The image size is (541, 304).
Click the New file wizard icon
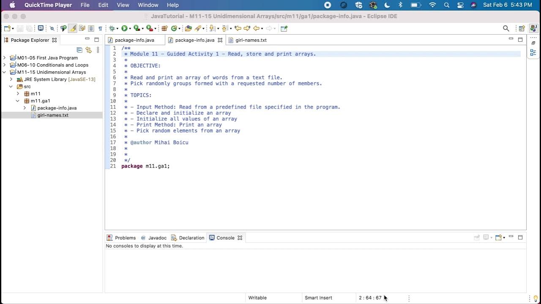tap(7, 28)
